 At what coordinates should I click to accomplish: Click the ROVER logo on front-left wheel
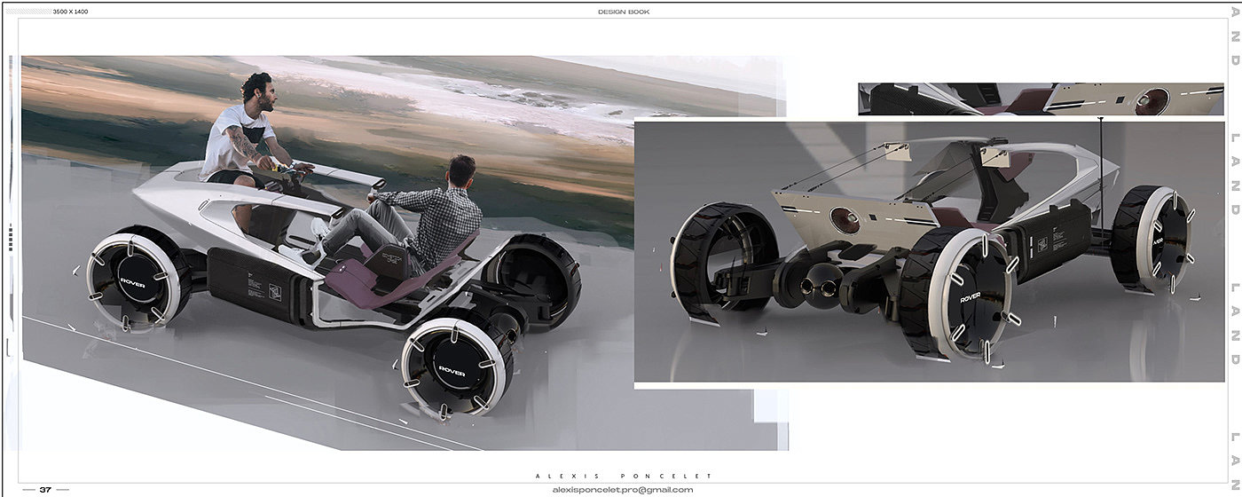click(133, 283)
